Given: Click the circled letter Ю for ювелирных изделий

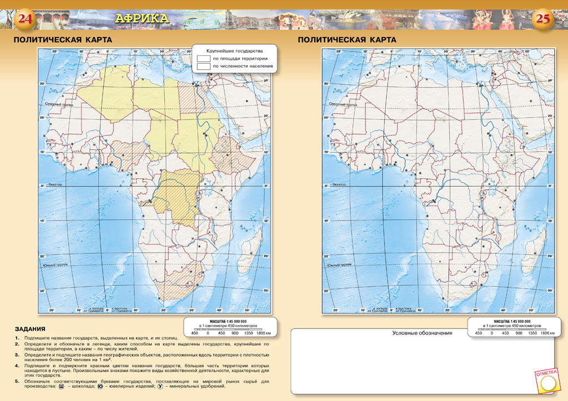Looking at the screenshot, I should 100,386.
